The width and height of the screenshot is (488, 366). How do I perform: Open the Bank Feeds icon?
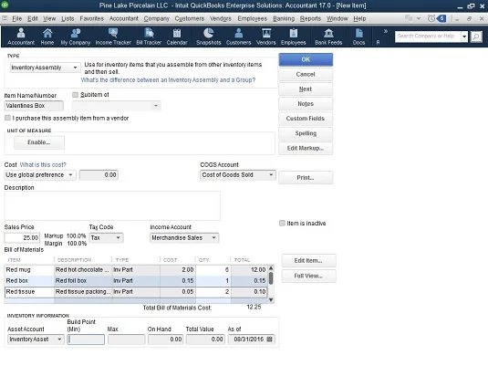click(x=328, y=37)
